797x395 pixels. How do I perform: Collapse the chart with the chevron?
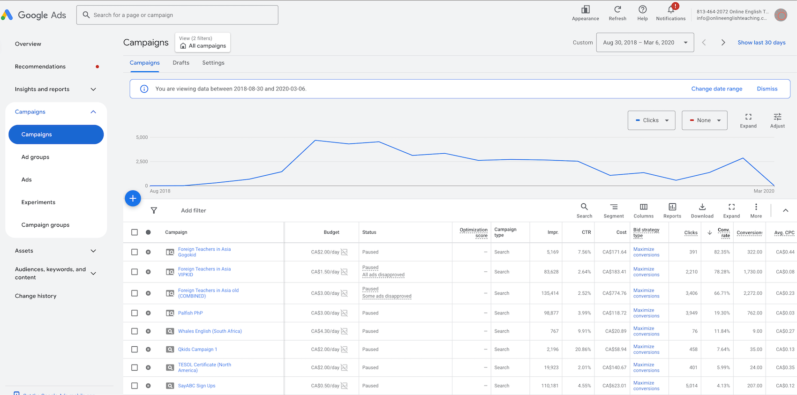(785, 210)
